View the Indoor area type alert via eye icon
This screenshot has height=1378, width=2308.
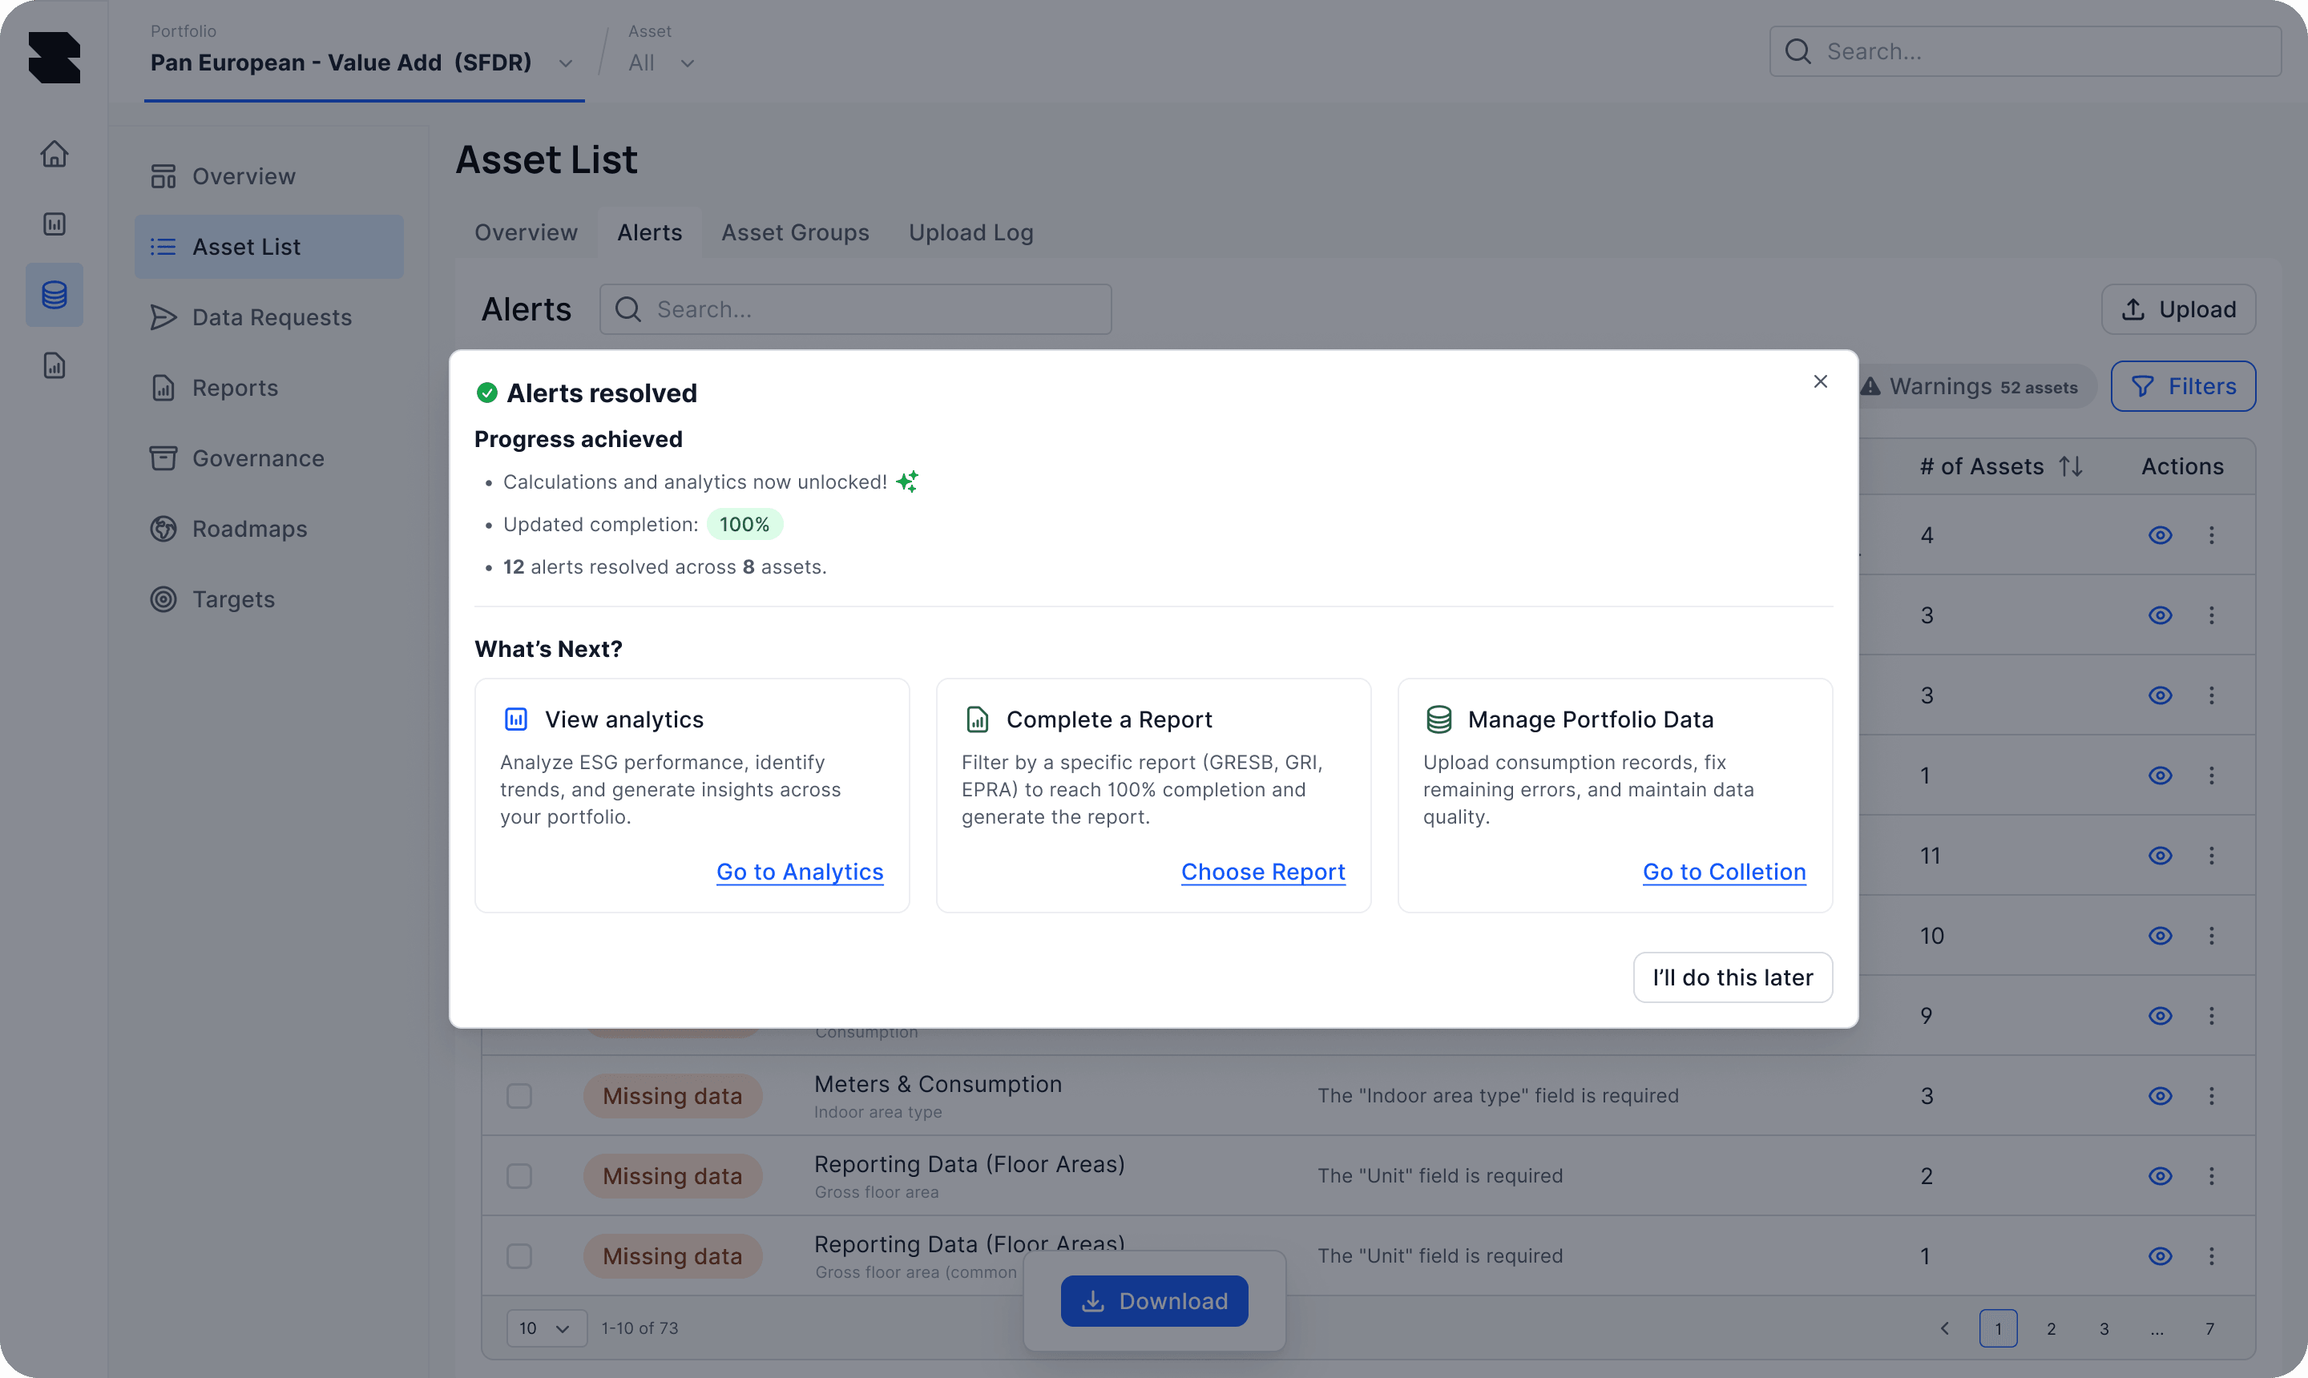coord(2161,1096)
